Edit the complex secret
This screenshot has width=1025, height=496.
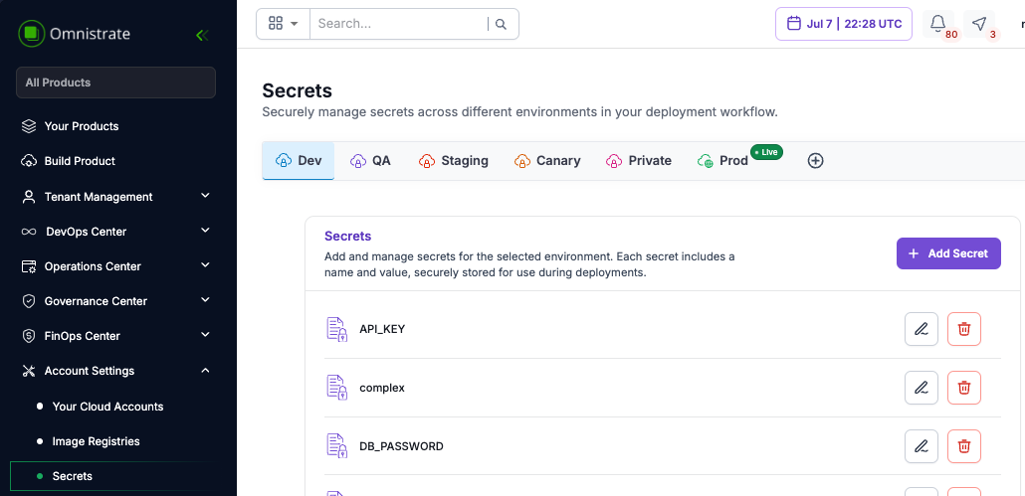(922, 388)
